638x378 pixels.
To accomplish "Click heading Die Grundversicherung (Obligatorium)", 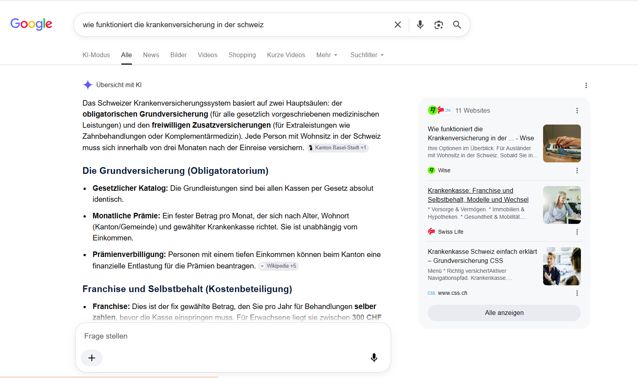I will point(175,171).
